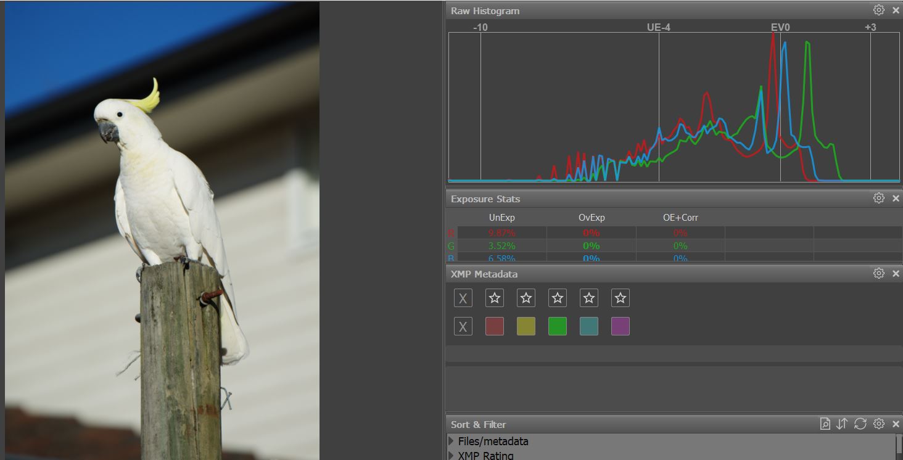The image size is (903, 460).
Task: Set rating to five stars
Action: tap(621, 298)
